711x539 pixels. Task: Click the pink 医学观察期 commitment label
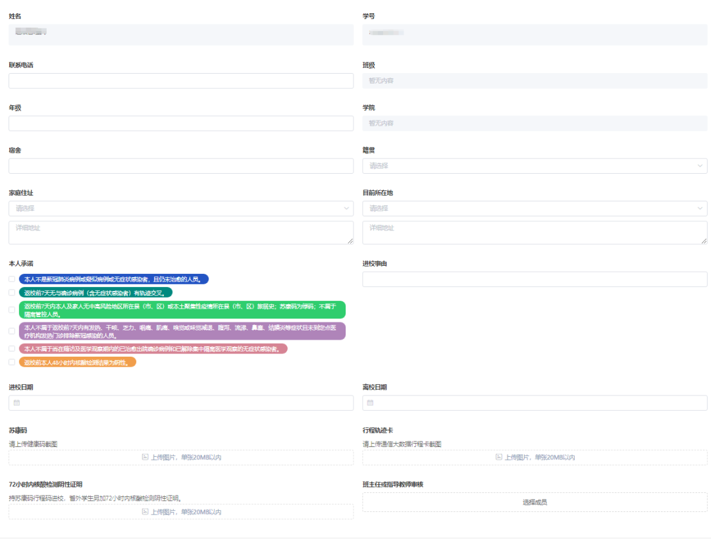coord(153,349)
